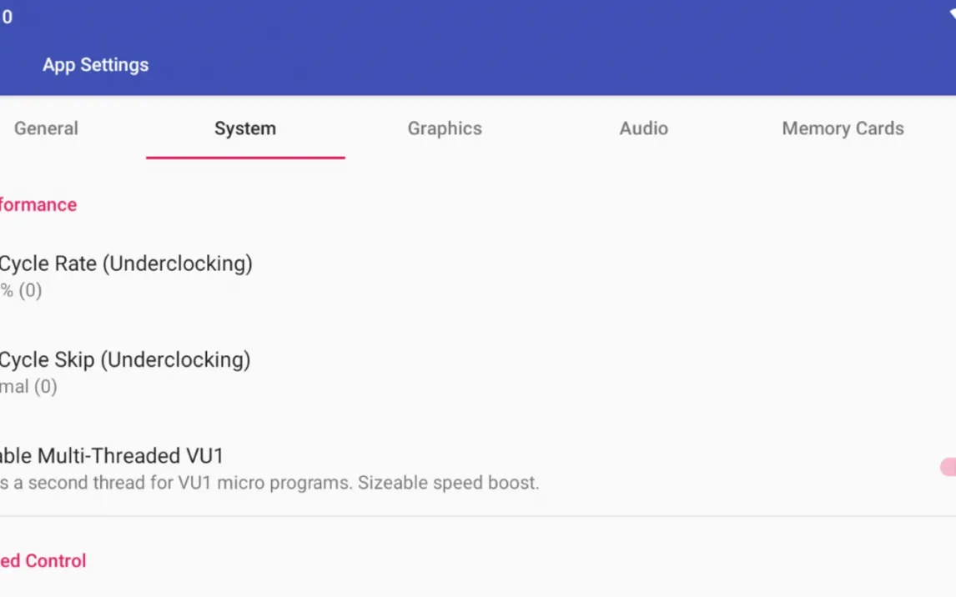Toggle the Multi-Threaded VU1 switch
The width and height of the screenshot is (956, 597).
point(948,467)
